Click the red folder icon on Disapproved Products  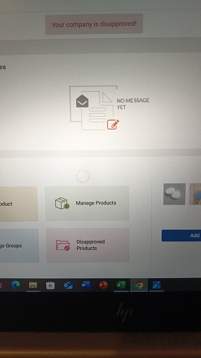coord(63,245)
